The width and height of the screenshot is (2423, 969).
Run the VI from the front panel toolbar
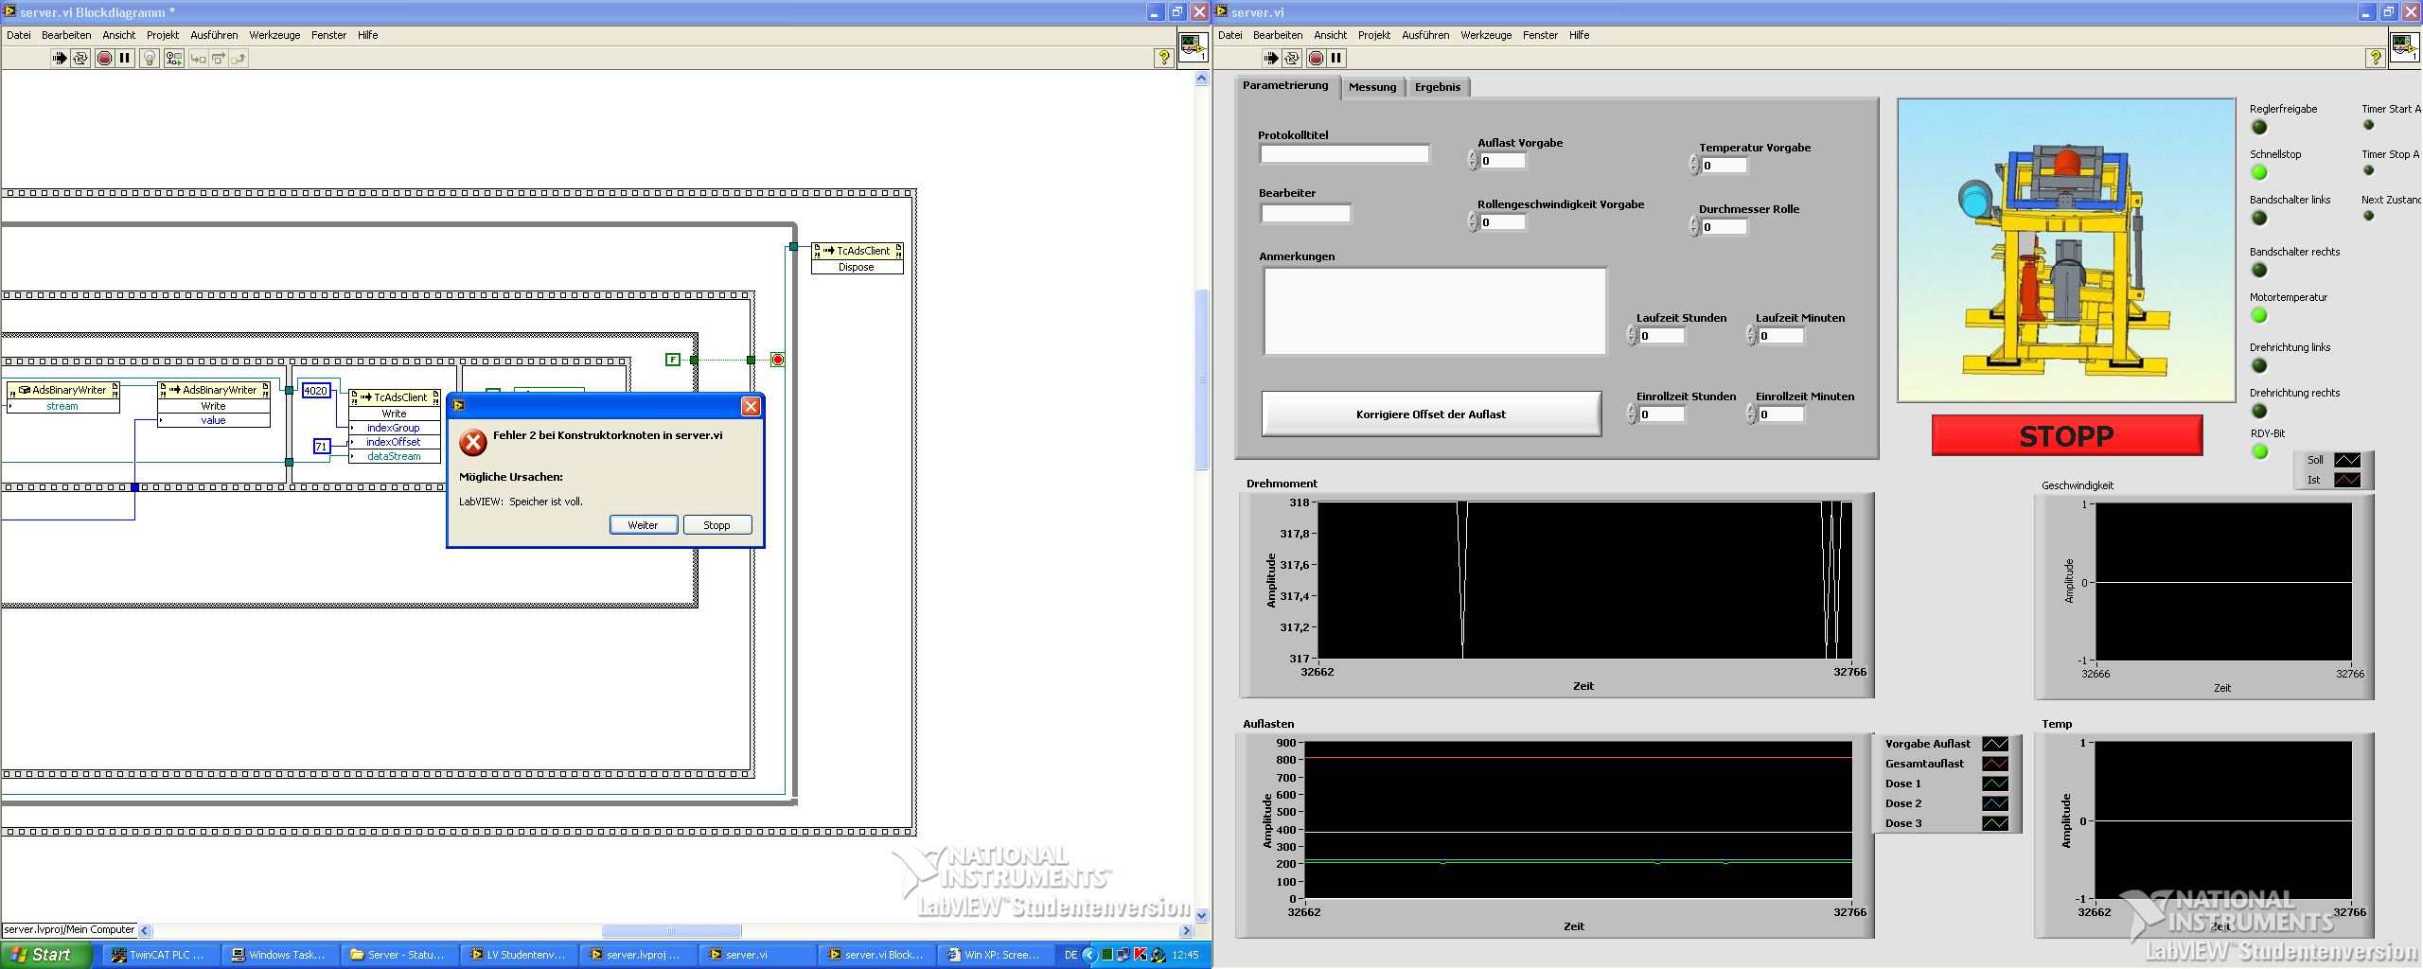pos(1270,59)
